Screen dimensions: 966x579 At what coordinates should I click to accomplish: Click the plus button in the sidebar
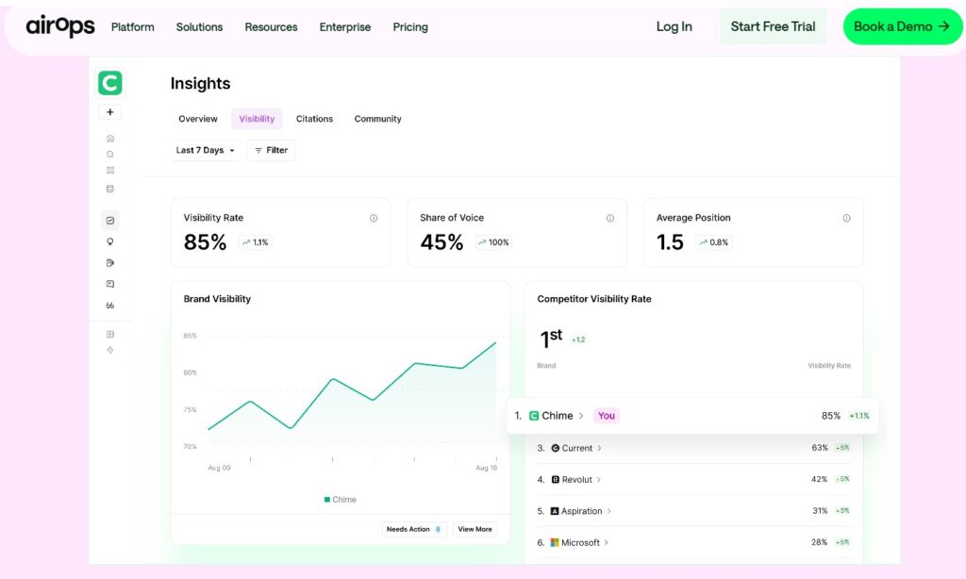[110, 112]
